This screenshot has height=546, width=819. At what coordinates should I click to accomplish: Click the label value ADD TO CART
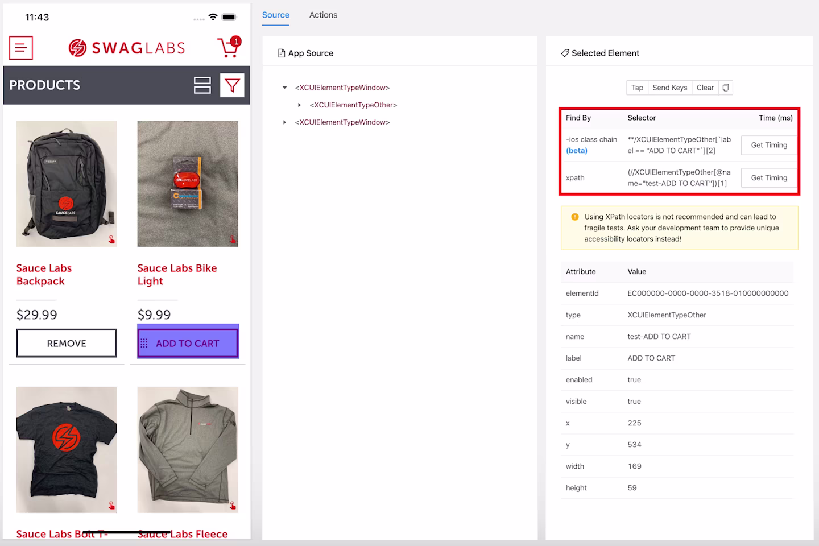coord(651,358)
